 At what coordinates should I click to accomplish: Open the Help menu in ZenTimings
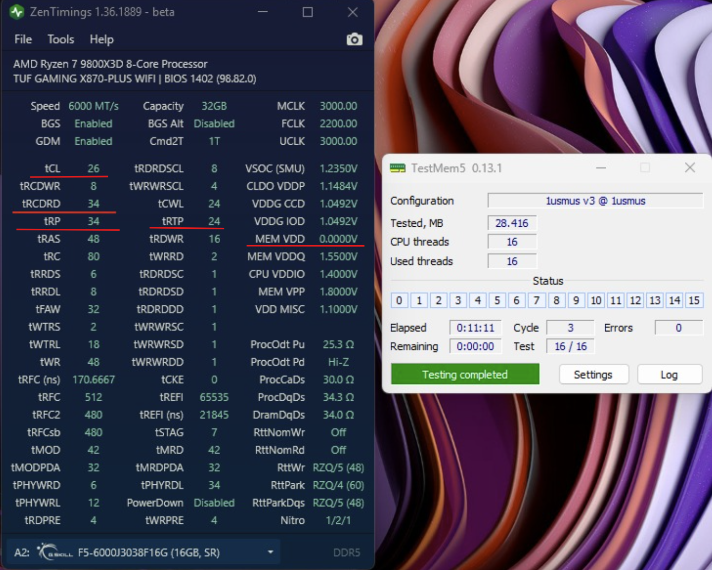tap(102, 40)
